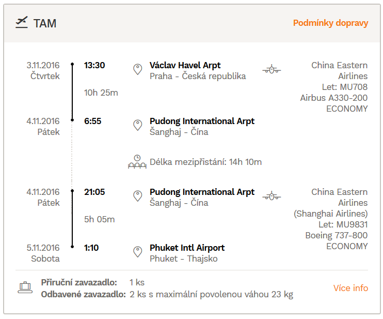Click the airplane icon for flight MU9831

(x=272, y=196)
